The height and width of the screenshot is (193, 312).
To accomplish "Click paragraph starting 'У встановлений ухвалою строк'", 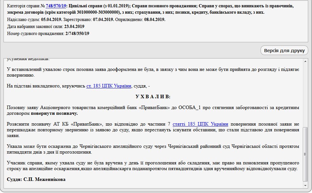I will pos(153,72).
